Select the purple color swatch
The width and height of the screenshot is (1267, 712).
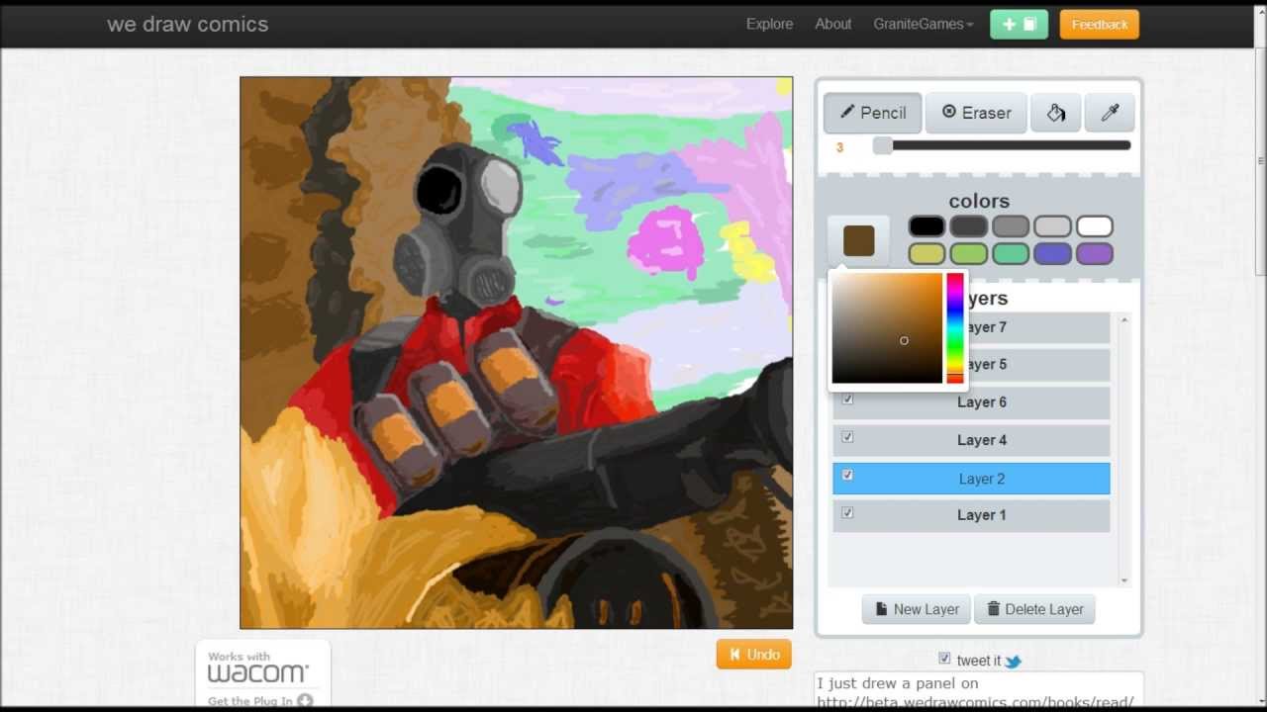[1095, 254]
